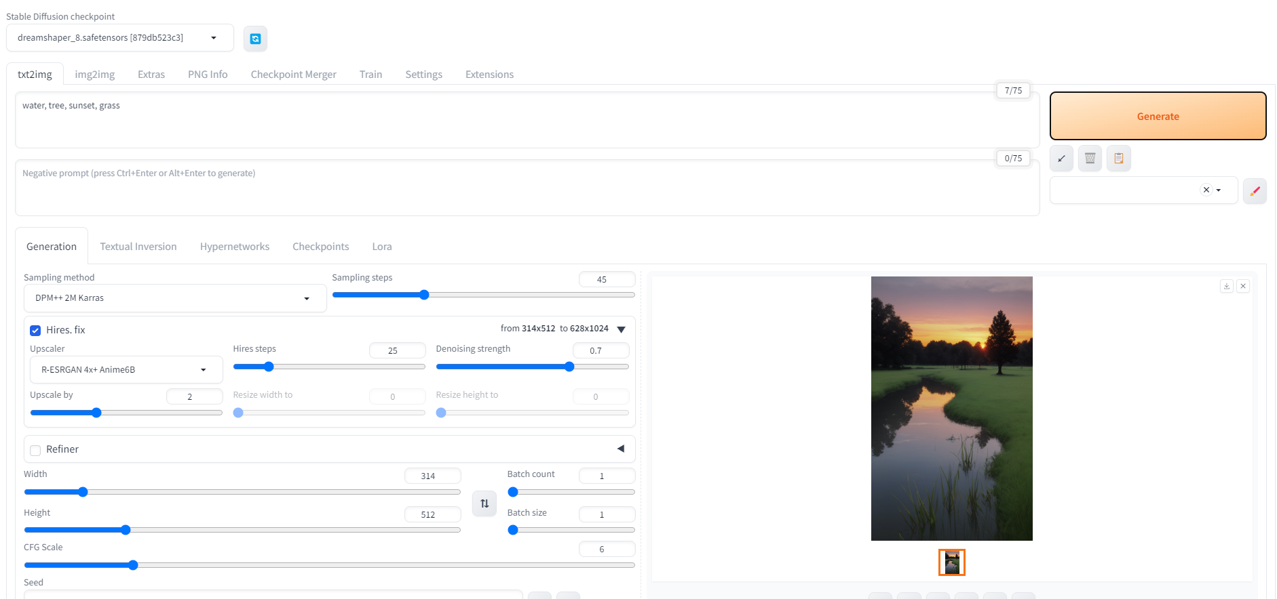Adjust the Denoising strength slider

pos(533,367)
